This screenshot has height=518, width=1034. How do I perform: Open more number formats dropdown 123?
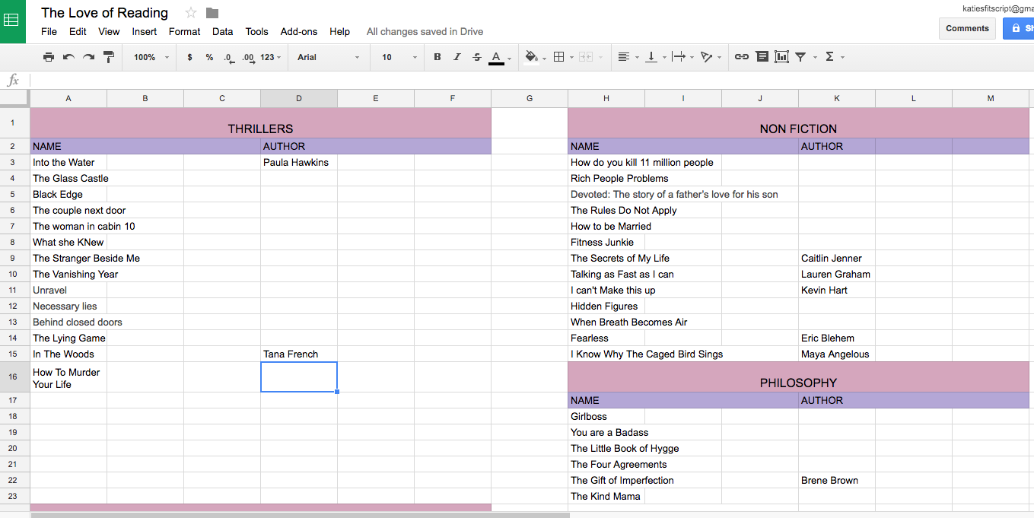pos(270,57)
